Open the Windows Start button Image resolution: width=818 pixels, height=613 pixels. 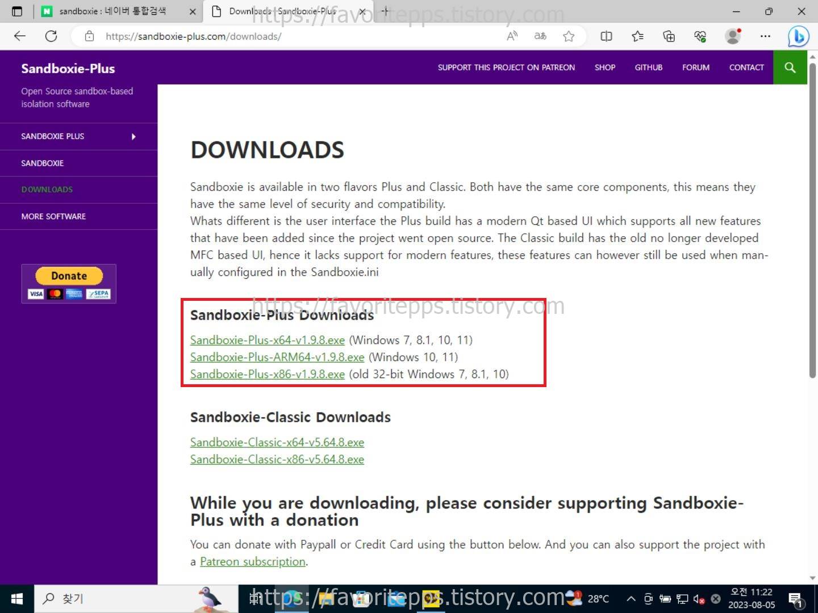tap(17, 599)
